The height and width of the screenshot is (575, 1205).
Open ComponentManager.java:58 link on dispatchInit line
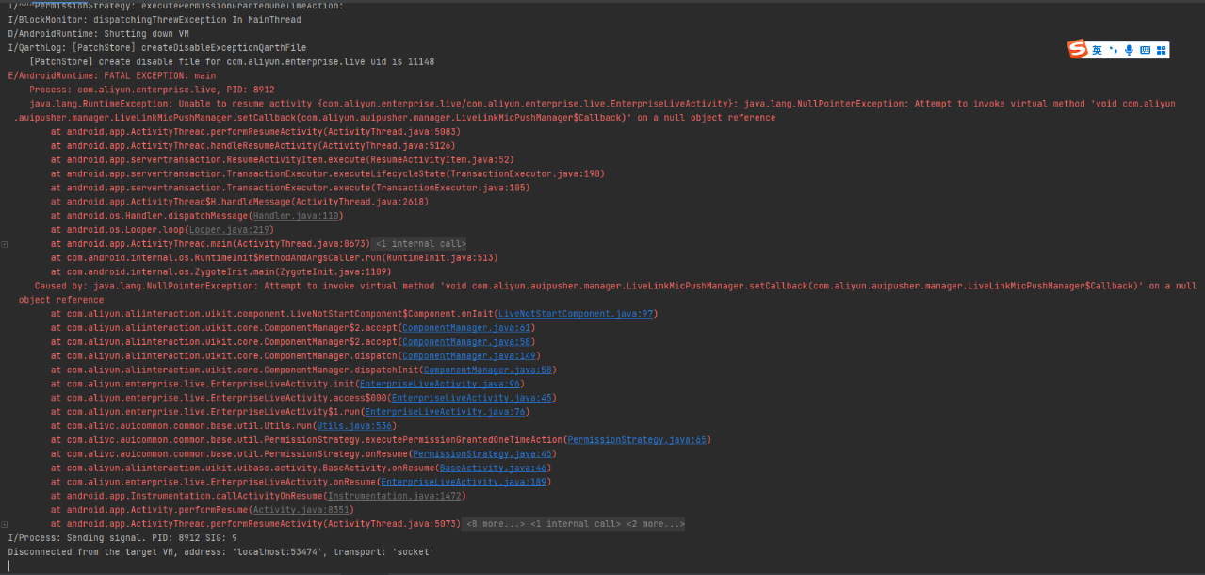(x=486, y=370)
